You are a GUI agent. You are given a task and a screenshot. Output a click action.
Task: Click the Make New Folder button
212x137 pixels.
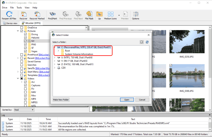coord(61,100)
